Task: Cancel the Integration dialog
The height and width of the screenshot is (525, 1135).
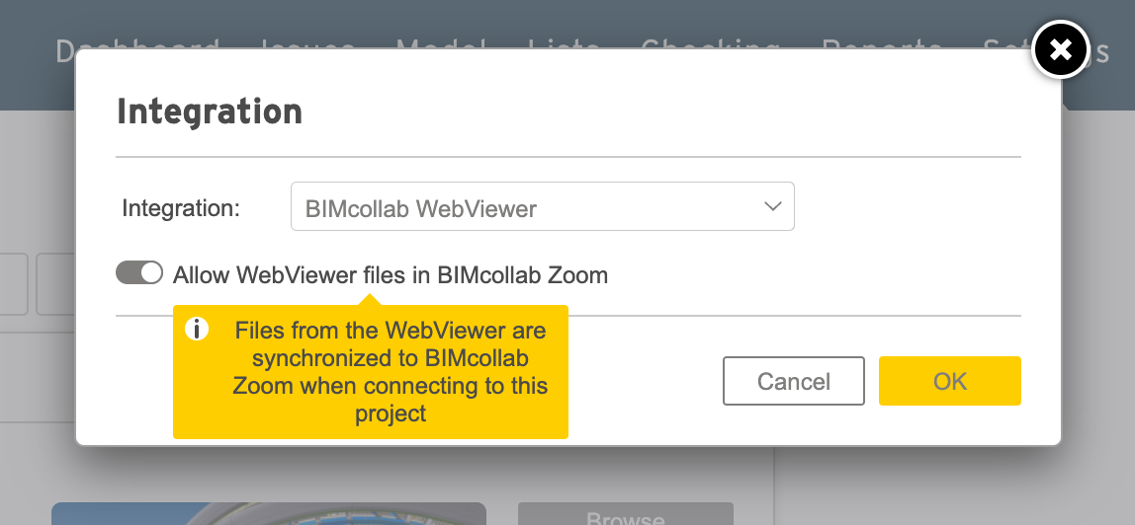Action: point(793,381)
